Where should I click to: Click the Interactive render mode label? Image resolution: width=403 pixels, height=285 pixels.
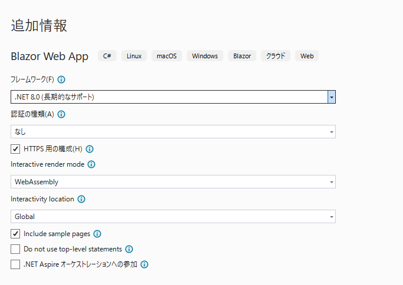click(x=48, y=164)
